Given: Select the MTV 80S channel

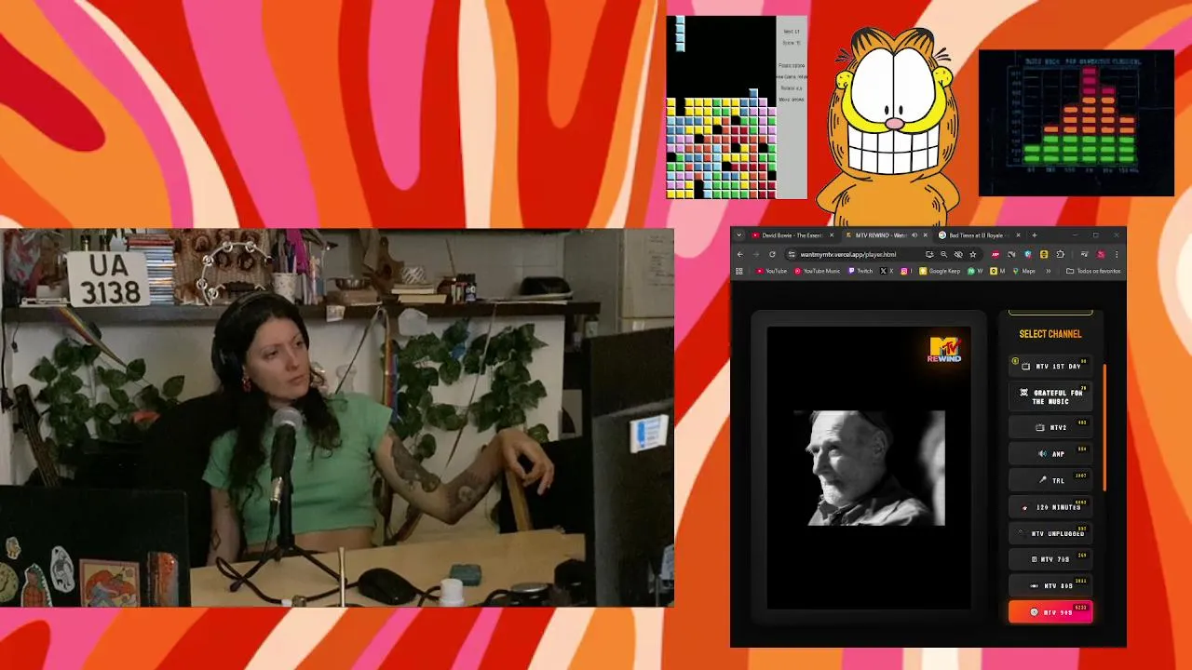Looking at the screenshot, I should (x=1050, y=586).
